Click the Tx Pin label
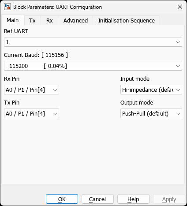Image resolution: width=187 pixels, height=206 pixels. (12, 103)
